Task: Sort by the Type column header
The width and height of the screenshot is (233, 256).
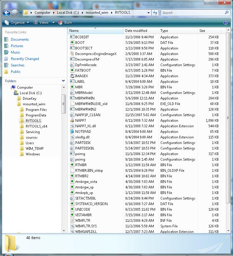Action: coord(178,30)
